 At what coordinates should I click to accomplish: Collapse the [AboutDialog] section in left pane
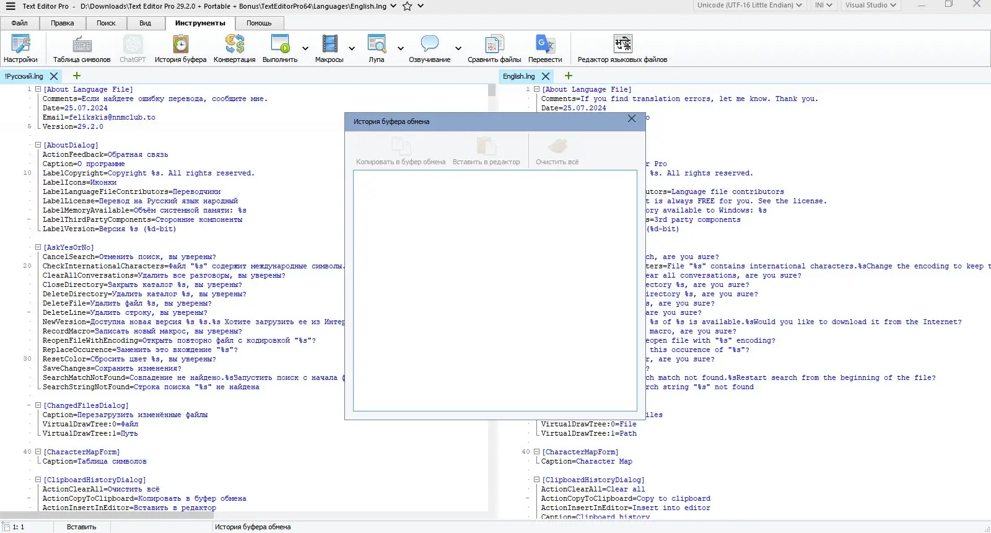[x=38, y=145]
